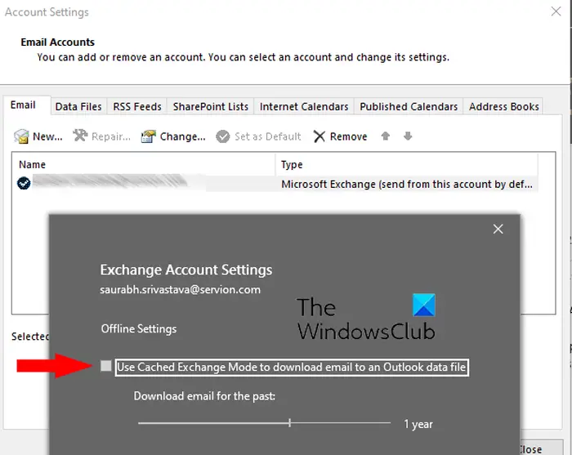Image resolution: width=572 pixels, height=455 pixels.
Task: Move account down with arrow icon
Action: coord(408,136)
